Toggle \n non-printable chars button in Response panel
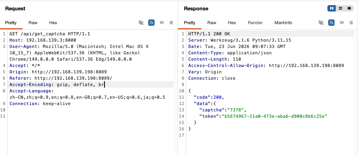Image resolution: width=358 pixels, height=155 pixels. point(342,23)
